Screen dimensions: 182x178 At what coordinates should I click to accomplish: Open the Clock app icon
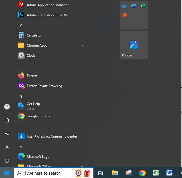[x=21, y=55]
